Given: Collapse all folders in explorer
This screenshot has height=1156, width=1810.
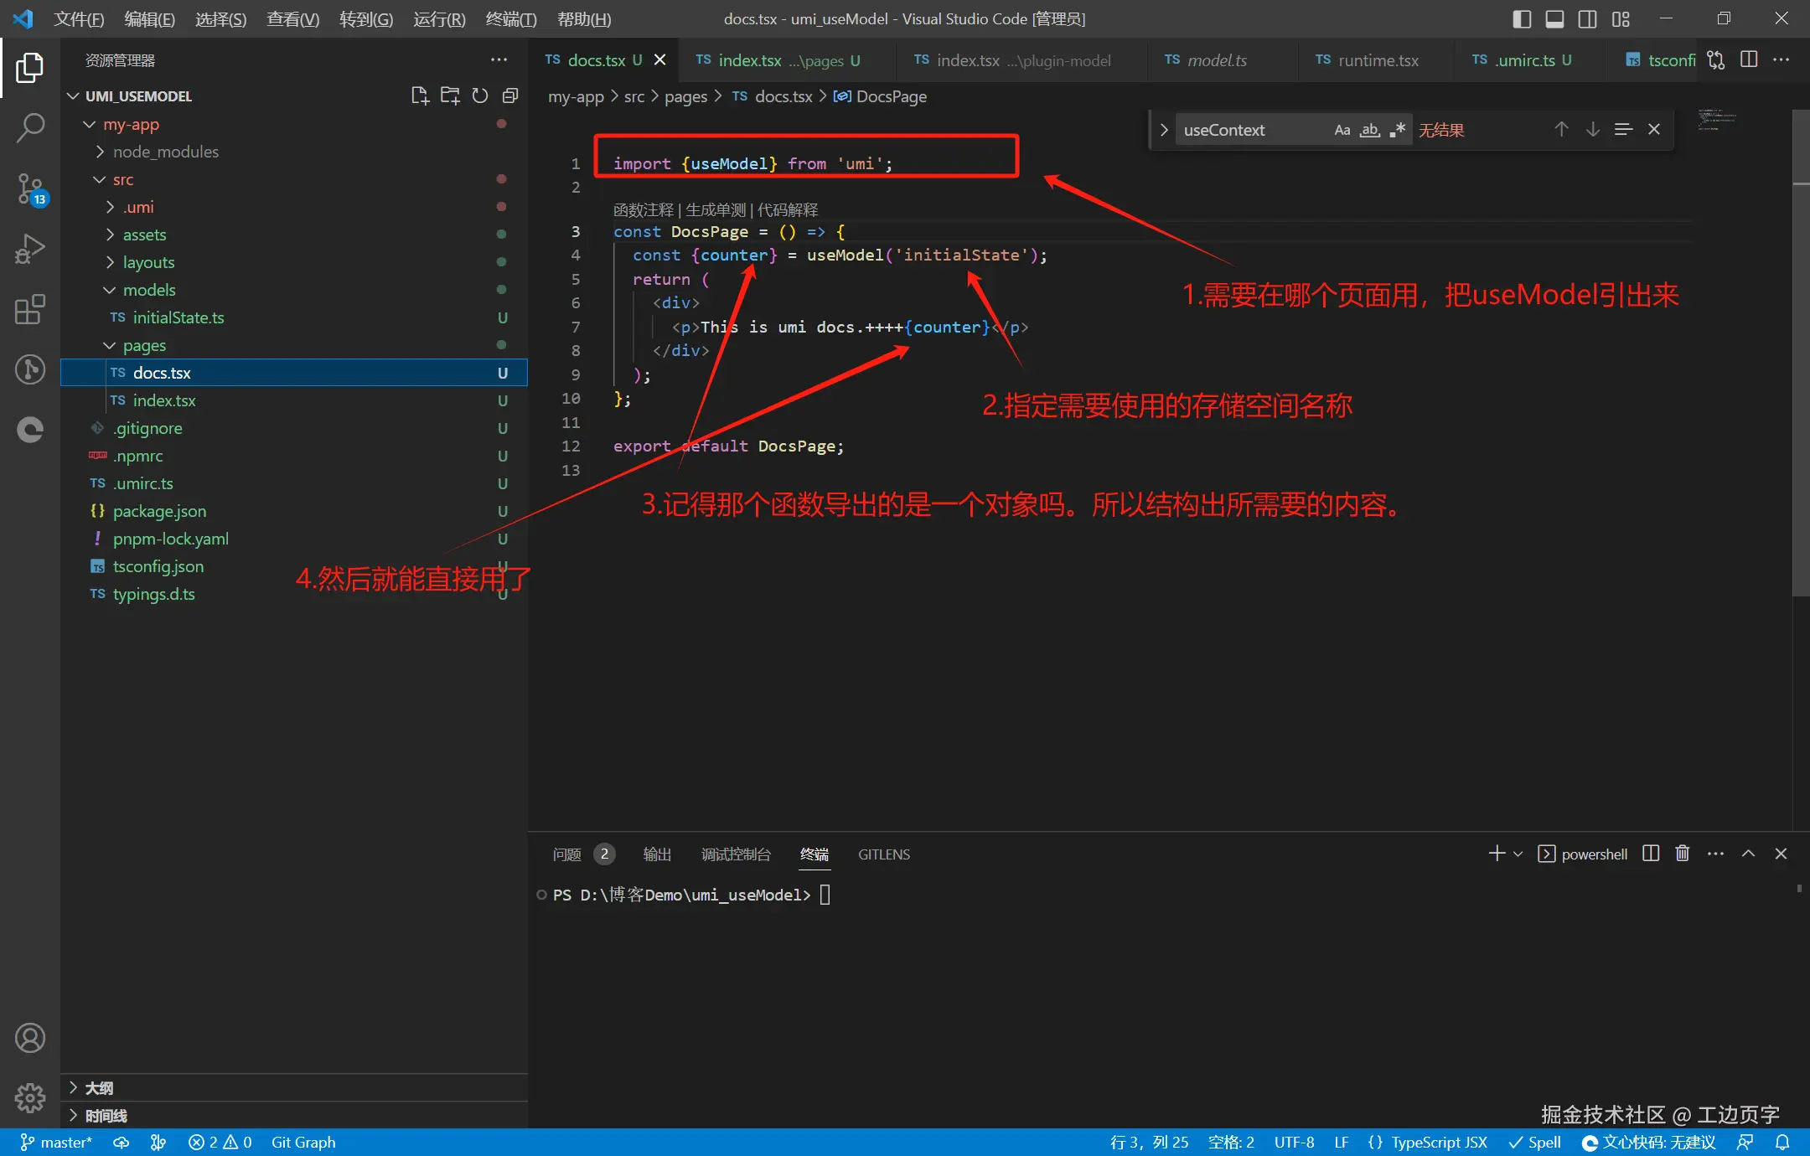Looking at the screenshot, I should [510, 95].
